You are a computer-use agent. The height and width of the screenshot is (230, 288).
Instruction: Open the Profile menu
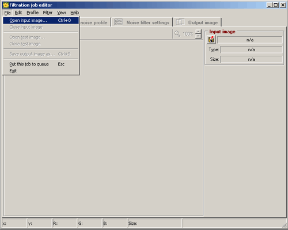pyautogui.click(x=32, y=13)
